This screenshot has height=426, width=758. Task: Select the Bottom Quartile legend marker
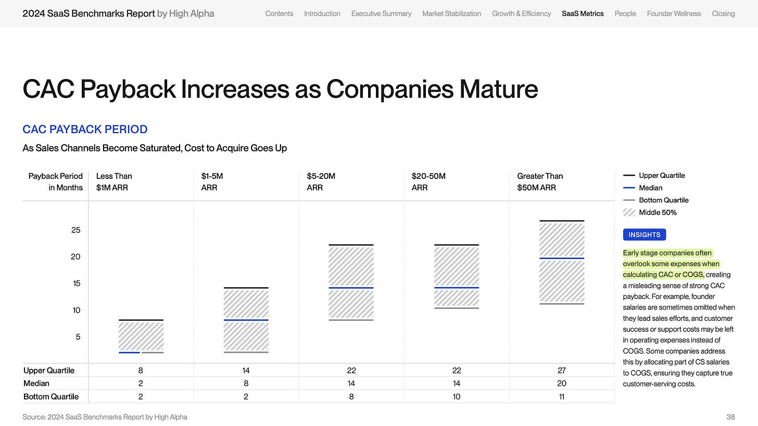point(628,200)
